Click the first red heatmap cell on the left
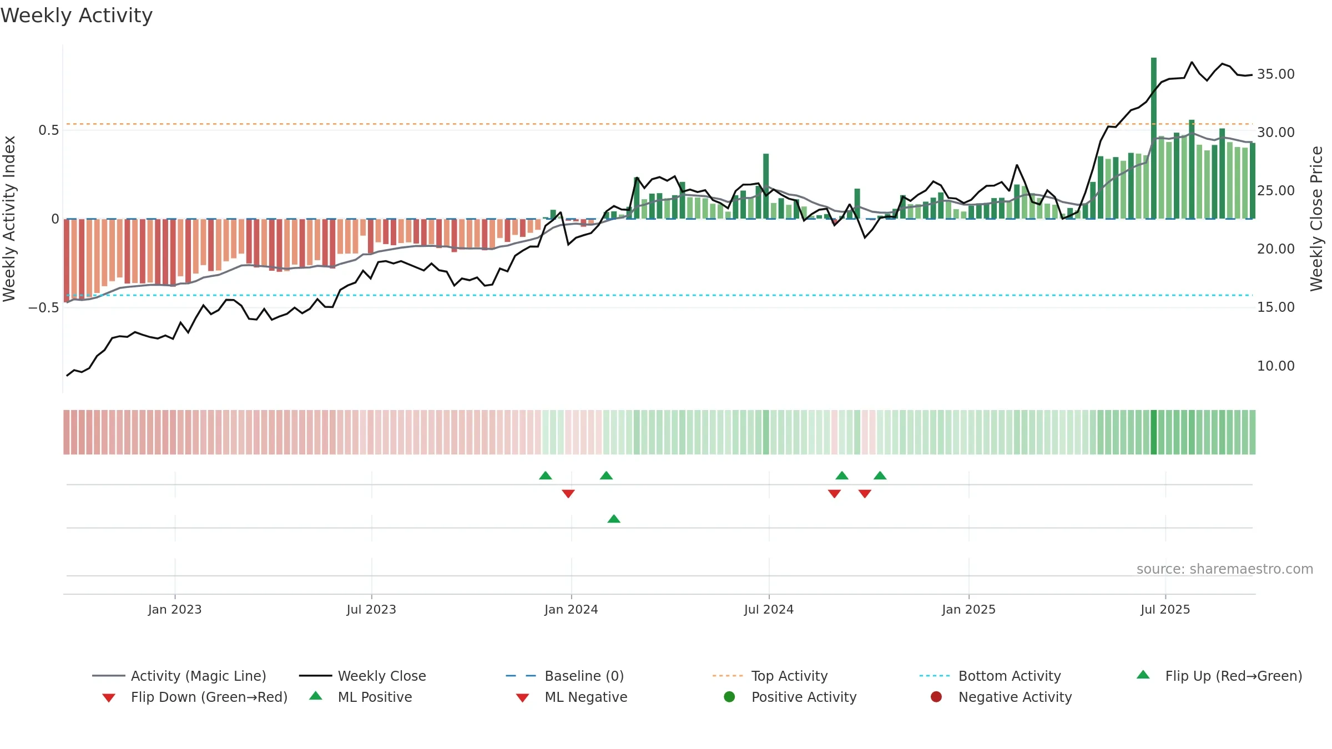 pyautogui.click(x=67, y=432)
